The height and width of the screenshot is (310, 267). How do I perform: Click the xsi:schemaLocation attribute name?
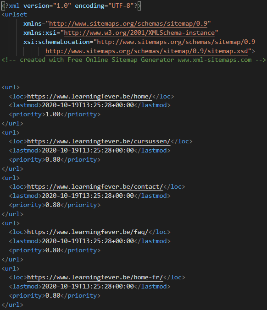[56, 42]
